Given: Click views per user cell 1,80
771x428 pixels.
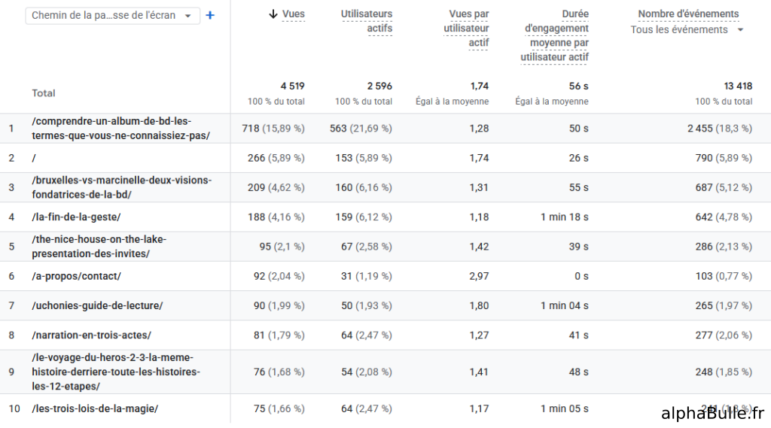Looking at the screenshot, I should click(479, 305).
